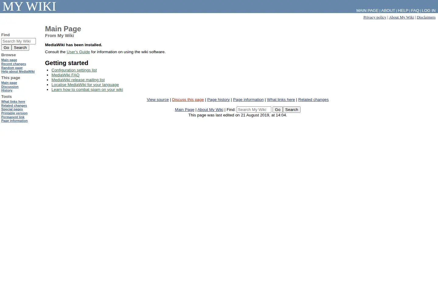This screenshot has width=438, height=304.
Task: Open About My Wiki beside Privacy policy
Action: click(401, 17)
